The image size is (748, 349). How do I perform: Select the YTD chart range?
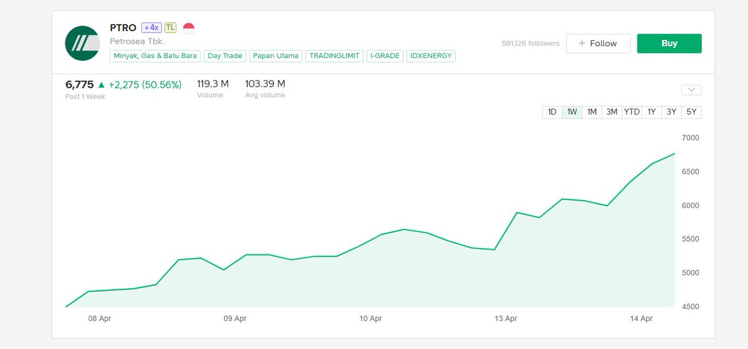[x=632, y=112]
